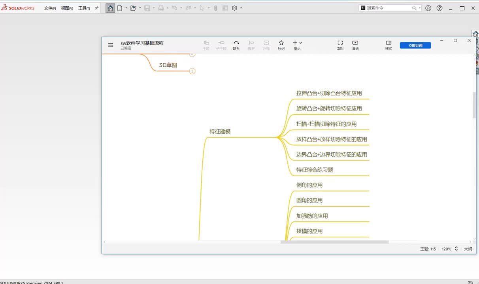Viewport: 479px width, 284px height.
Task: Select 放样凸台+放样切除特征的应用 node
Action: click(332, 139)
